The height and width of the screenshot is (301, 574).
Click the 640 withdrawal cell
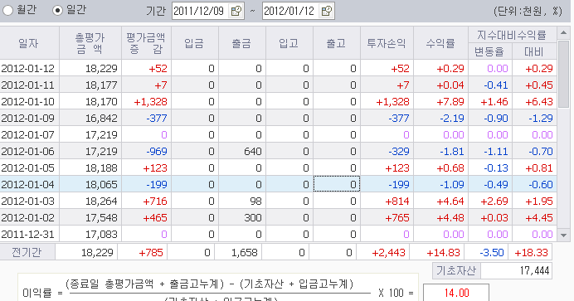[x=242, y=151]
